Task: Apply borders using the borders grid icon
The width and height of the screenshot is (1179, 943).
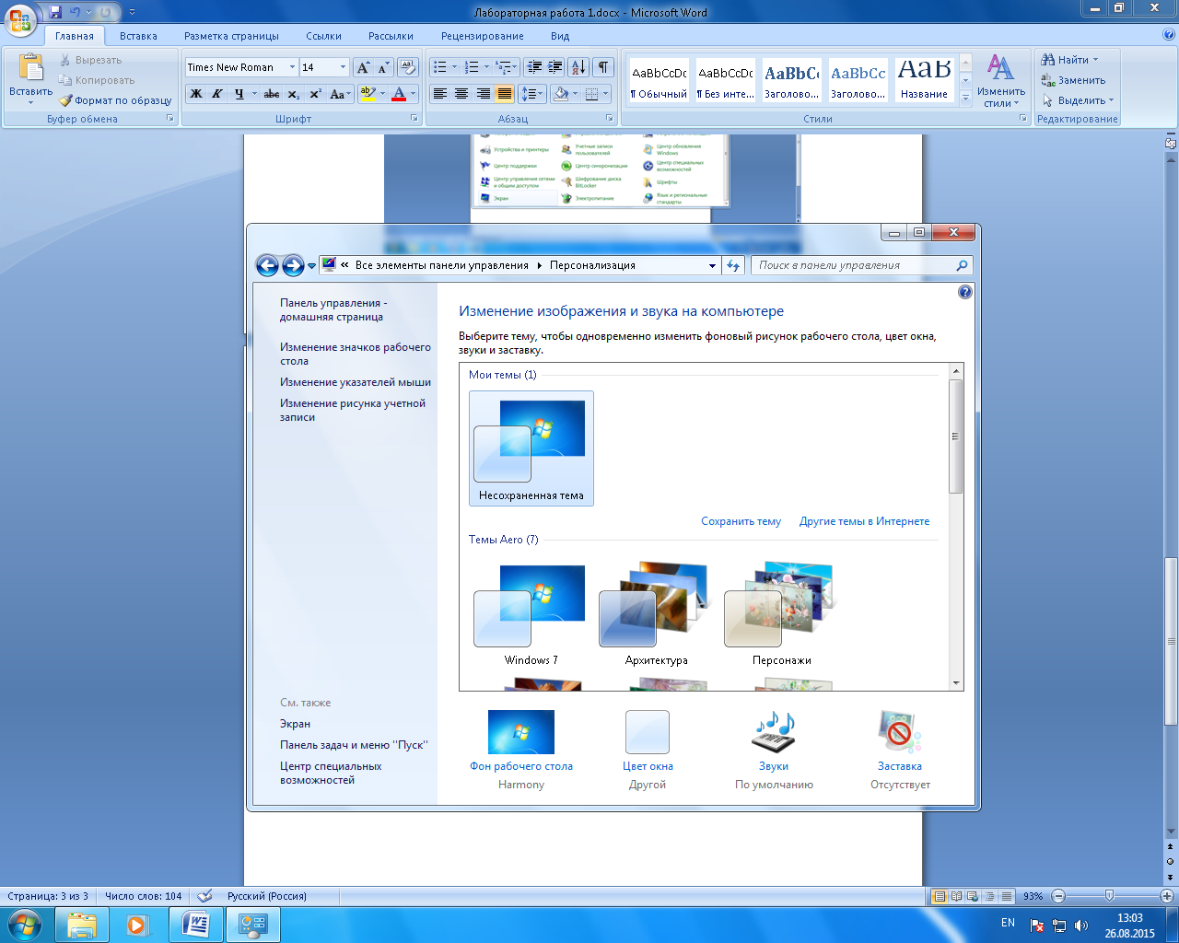Action: coord(591,94)
